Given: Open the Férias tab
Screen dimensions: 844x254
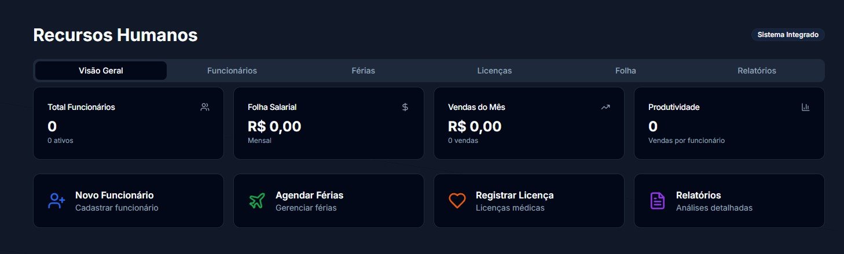Looking at the screenshot, I should coord(363,71).
